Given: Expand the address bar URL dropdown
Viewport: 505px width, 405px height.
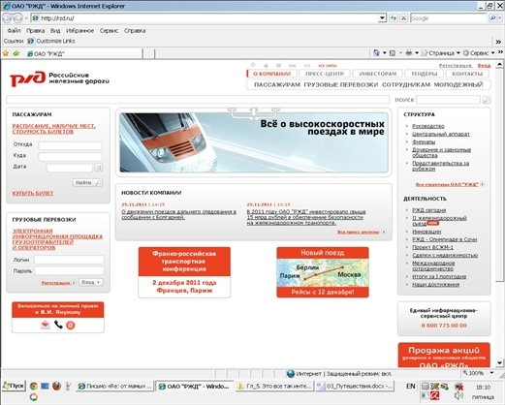Looking at the screenshot, I should (x=382, y=18).
